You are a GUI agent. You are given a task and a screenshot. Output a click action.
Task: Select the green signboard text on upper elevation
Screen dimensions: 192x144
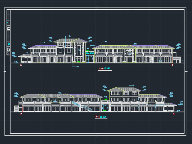tap(90, 53)
